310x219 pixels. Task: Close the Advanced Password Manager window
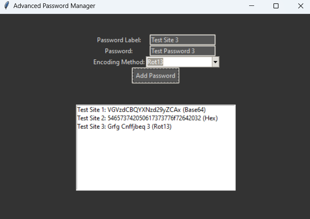pyautogui.click(x=300, y=6)
